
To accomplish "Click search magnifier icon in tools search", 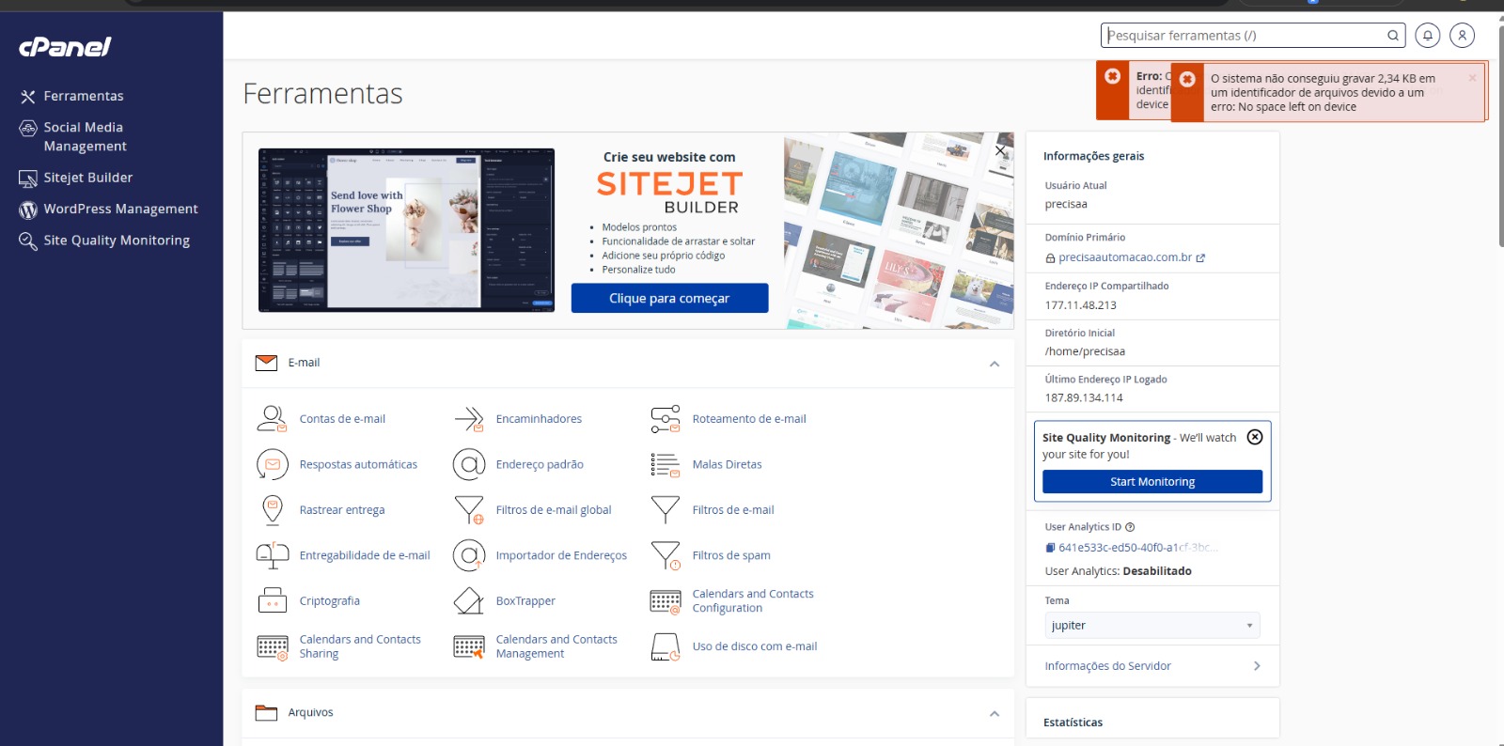I will click(1393, 36).
